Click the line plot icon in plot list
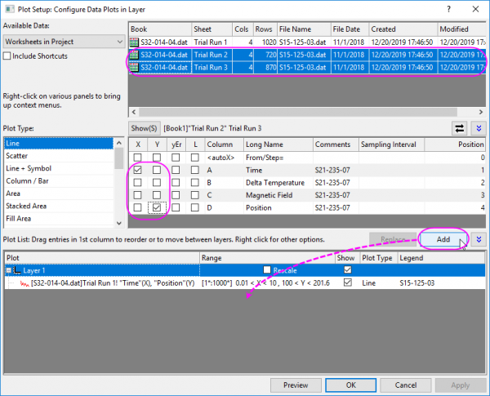Image resolution: width=490 pixels, height=396 pixels. (24, 283)
